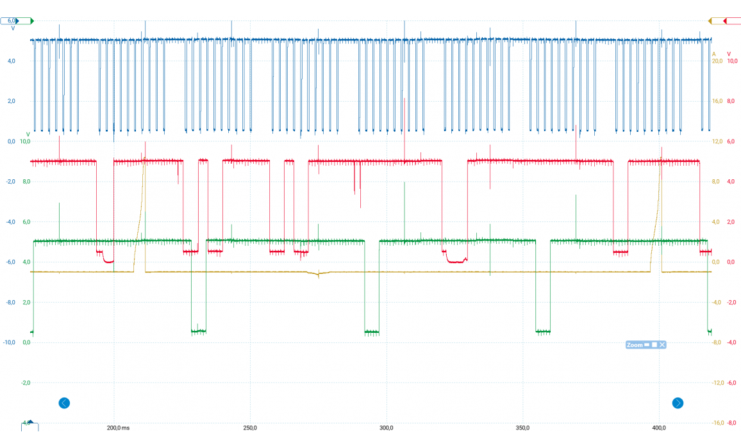The image size is (741, 448).
Task: Minimize the Zoom overview panel
Action: pyautogui.click(x=647, y=345)
